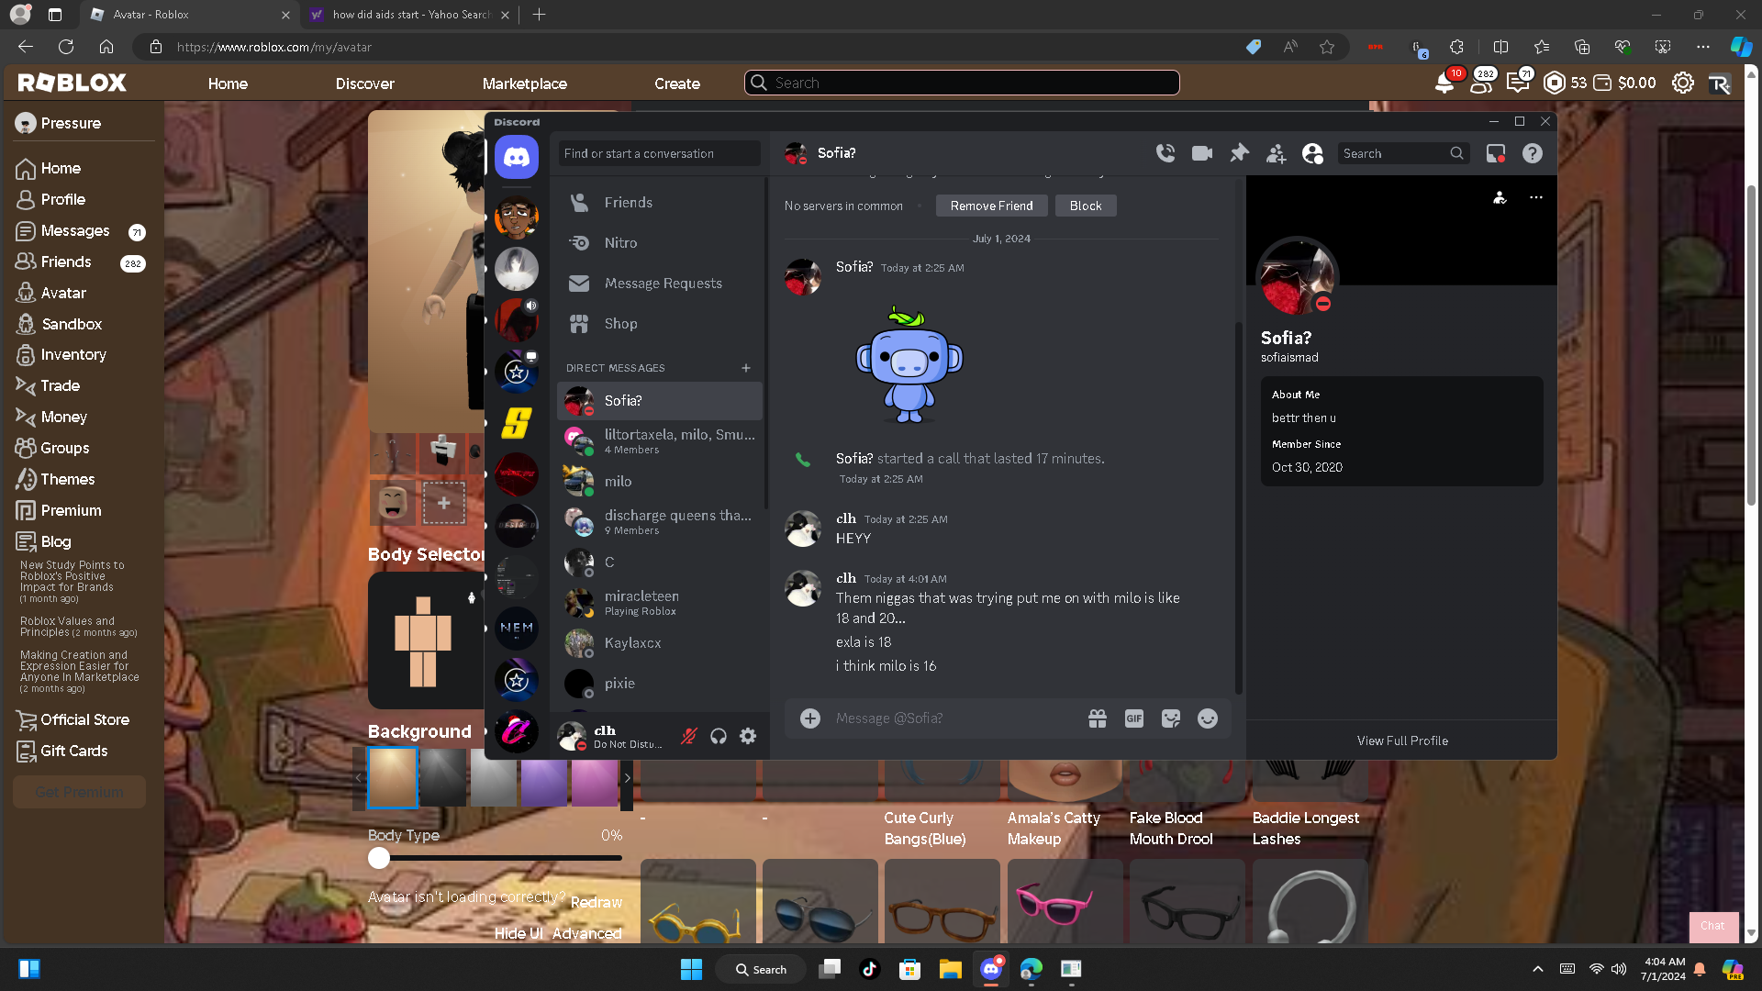Click the Discord home logo button
The image size is (1762, 991).
click(x=517, y=158)
